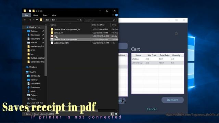Viewport: 219px width, 123px height.
Task: Refresh the bin folder view
Action: [81, 20]
